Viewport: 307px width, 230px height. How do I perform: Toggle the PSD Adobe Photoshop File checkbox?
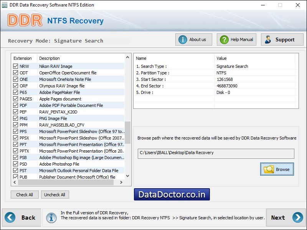coord(15,164)
